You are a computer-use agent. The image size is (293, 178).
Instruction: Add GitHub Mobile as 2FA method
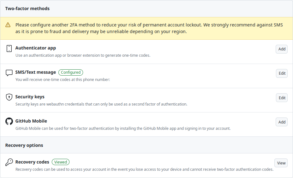(282, 122)
